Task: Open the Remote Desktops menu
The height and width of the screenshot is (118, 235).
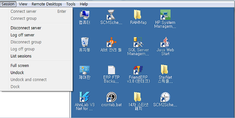Action: tap(47, 4)
